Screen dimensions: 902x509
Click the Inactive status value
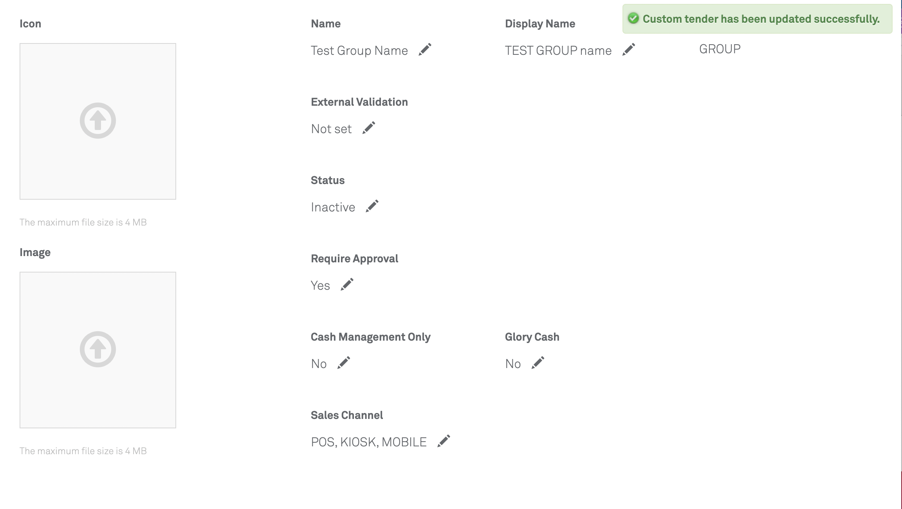[x=333, y=208]
